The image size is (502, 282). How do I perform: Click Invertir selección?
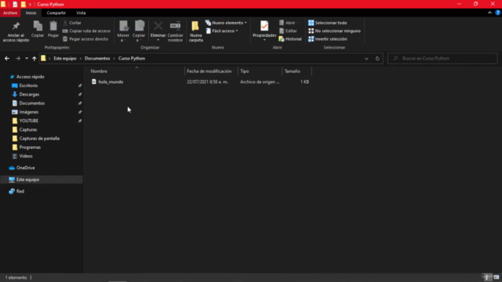point(328,38)
